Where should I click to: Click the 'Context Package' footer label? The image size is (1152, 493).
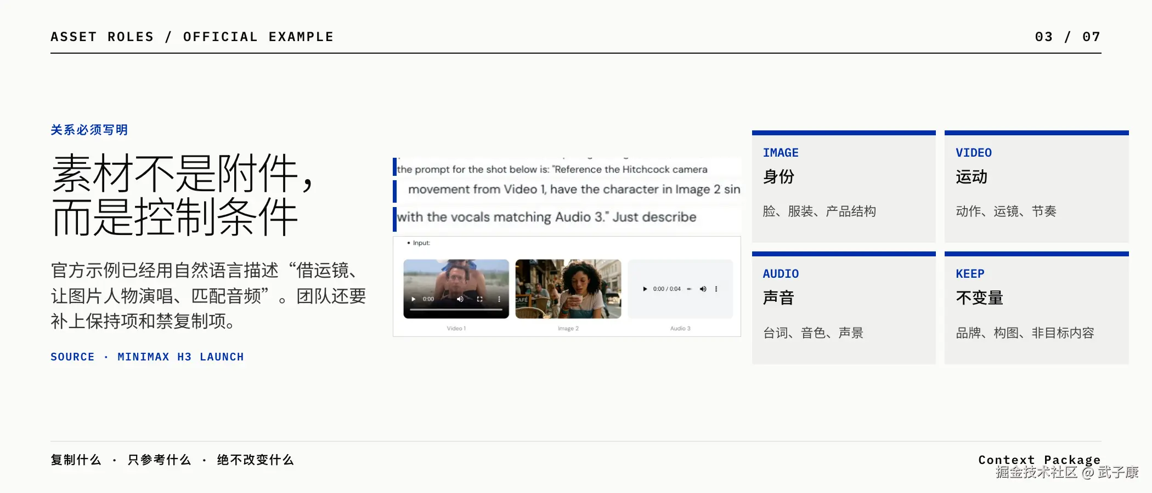pos(1040,460)
